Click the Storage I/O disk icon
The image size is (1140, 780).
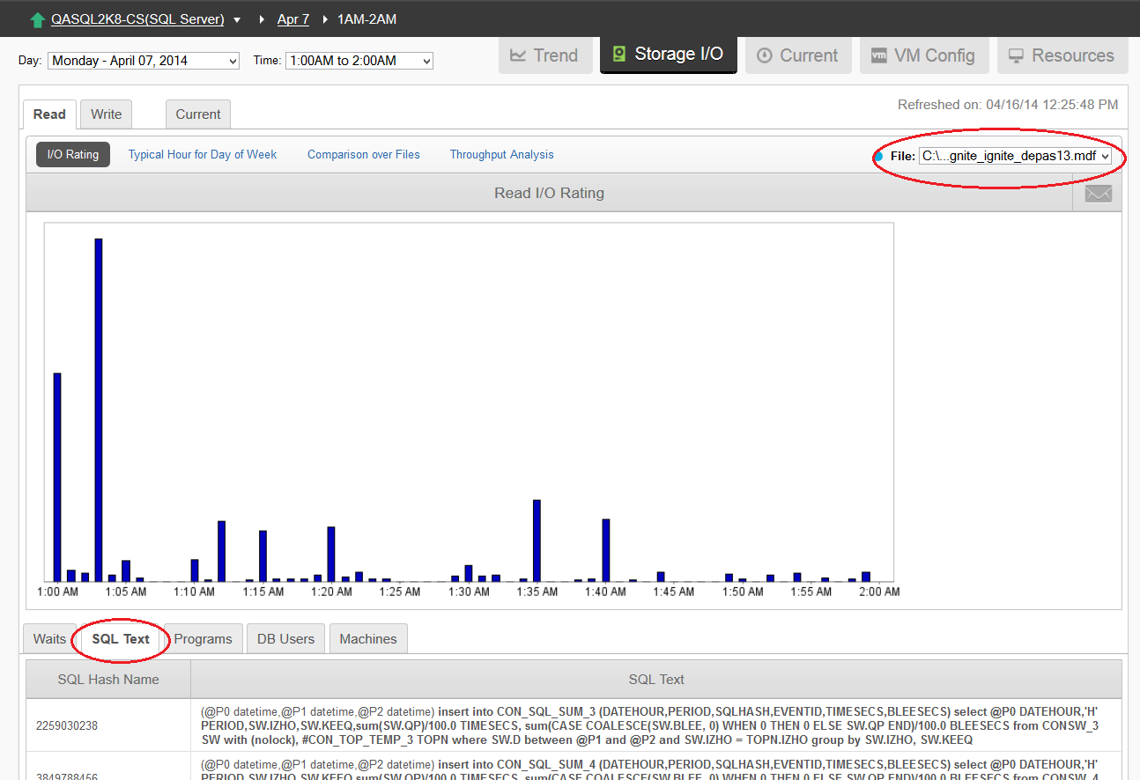619,55
